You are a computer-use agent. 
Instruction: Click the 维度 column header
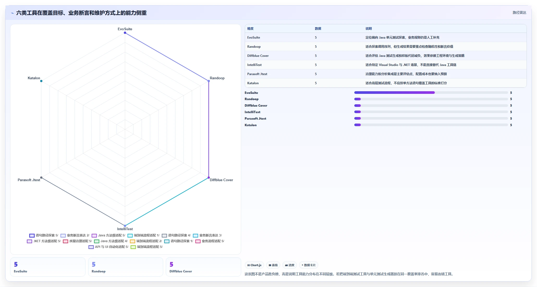pos(250,29)
